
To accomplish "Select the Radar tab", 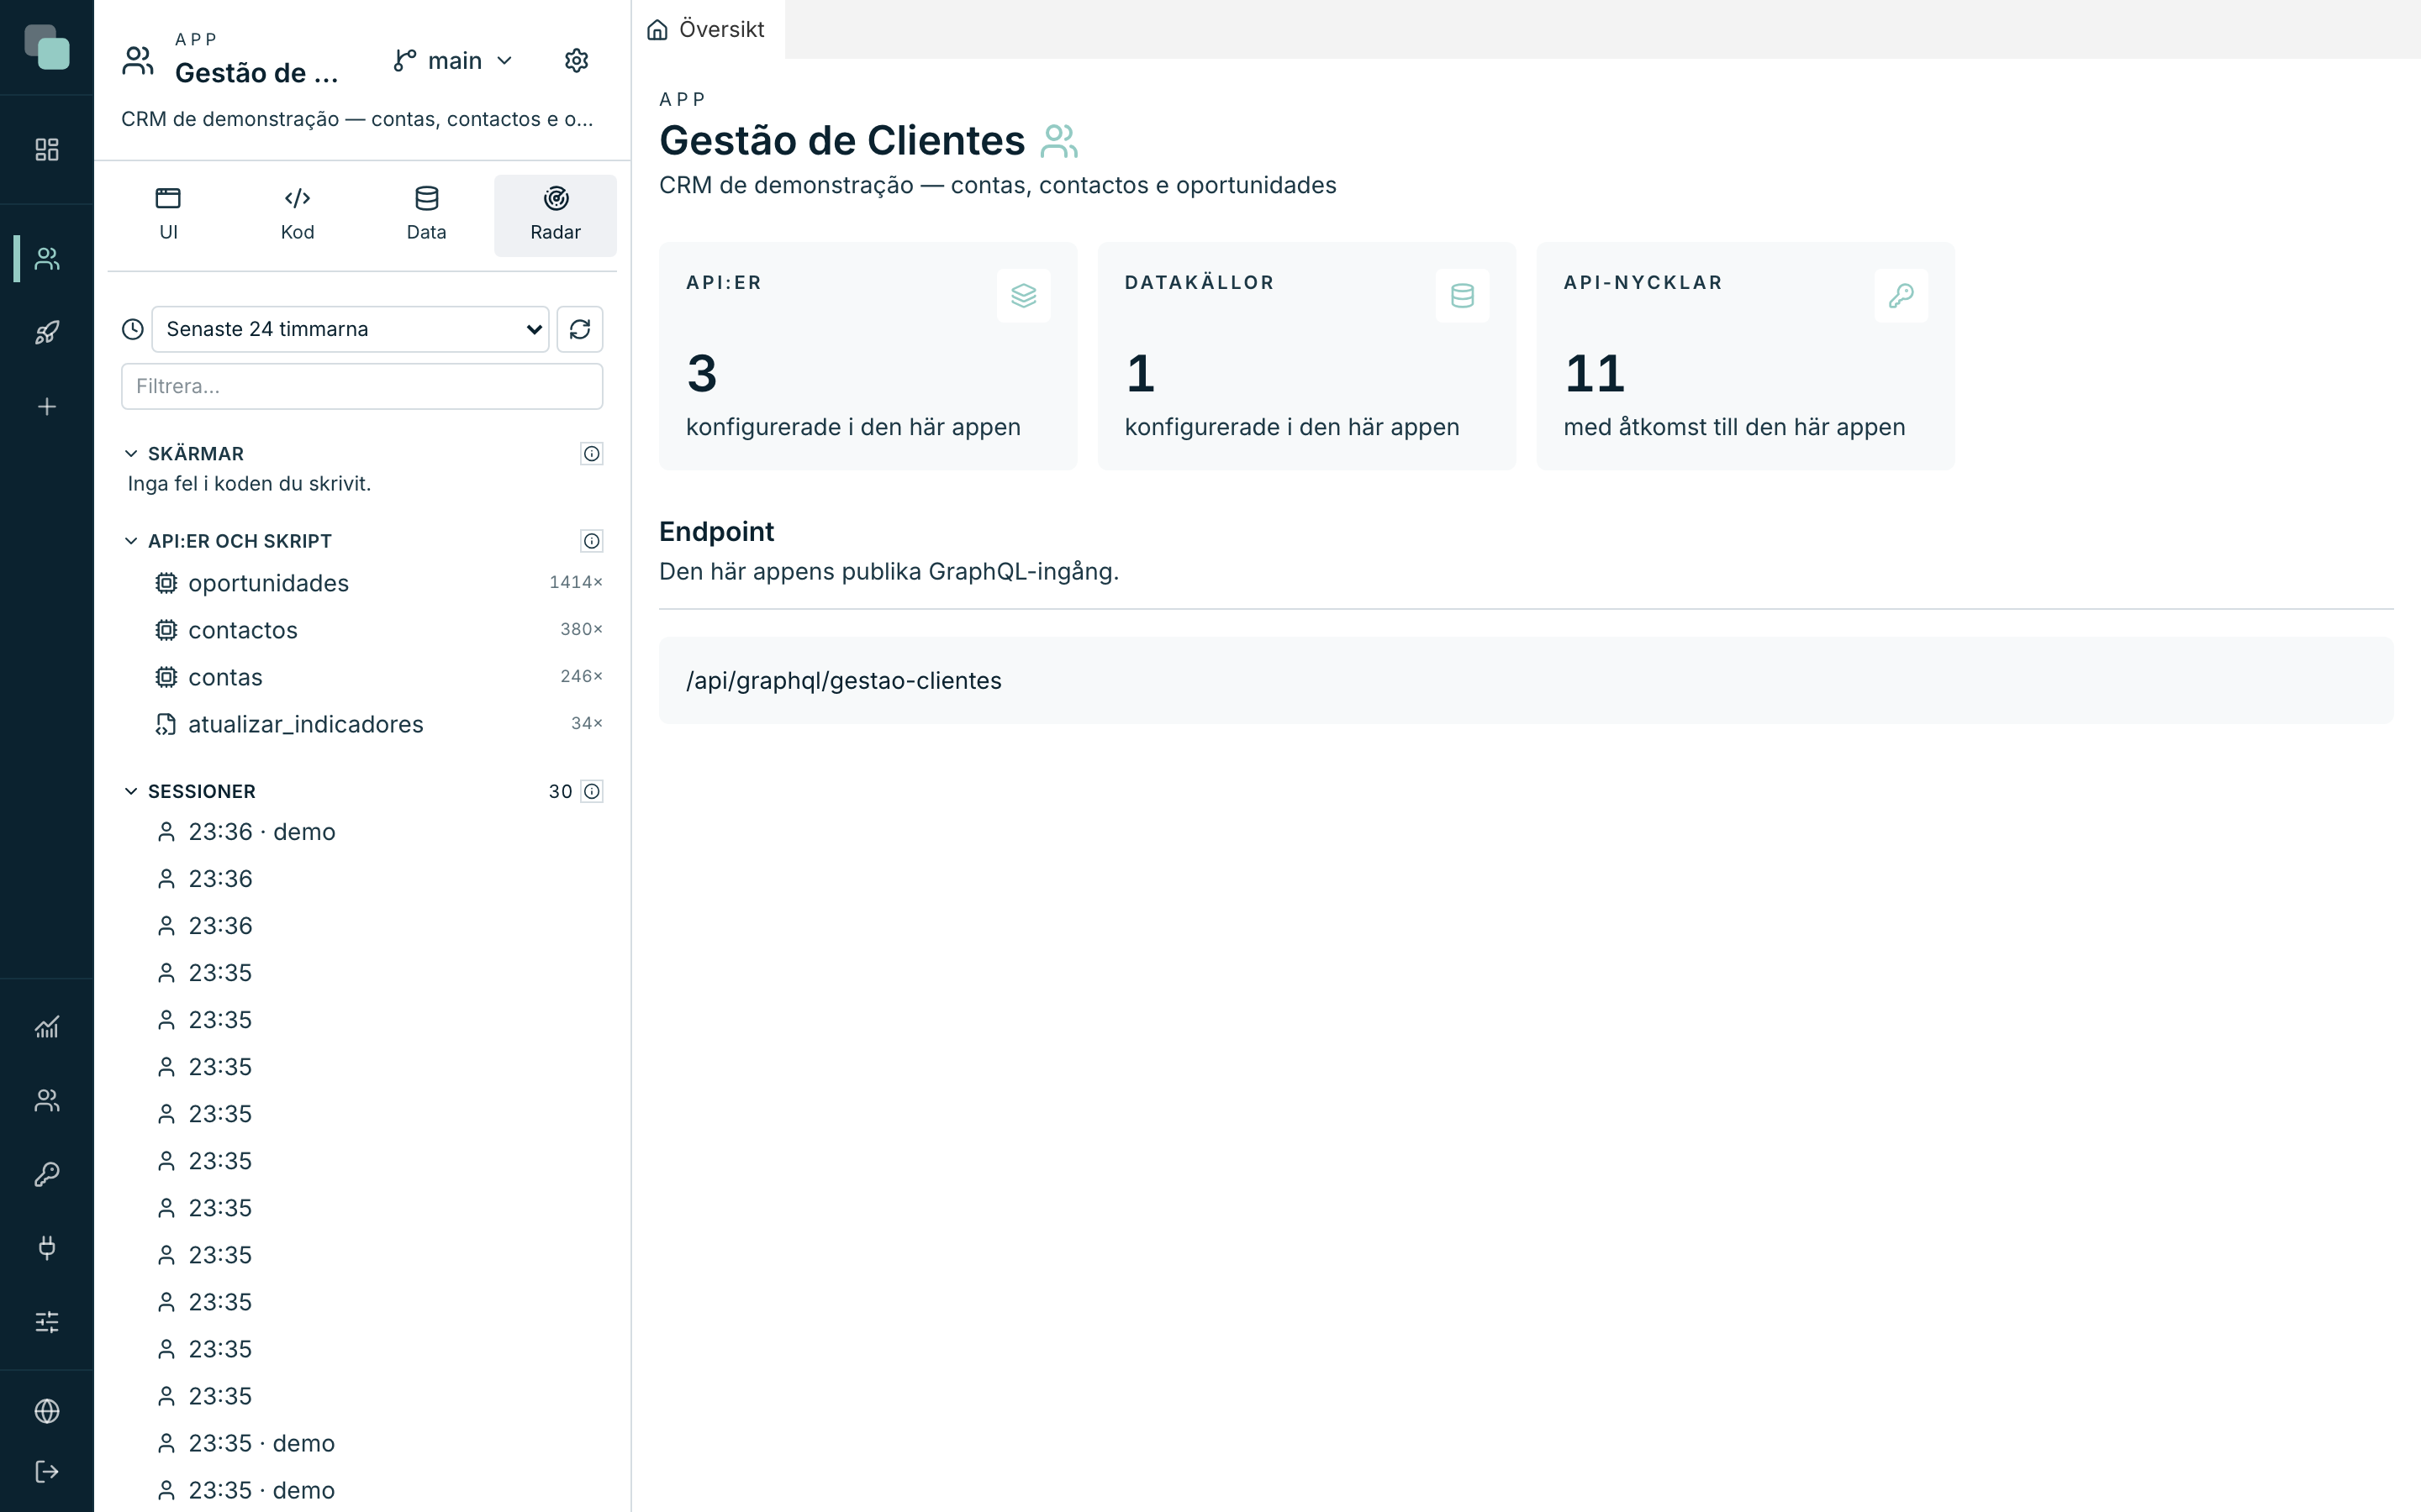I will (x=555, y=215).
